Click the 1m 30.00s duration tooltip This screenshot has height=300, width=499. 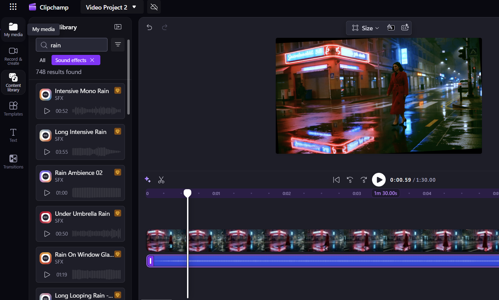[386, 193]
